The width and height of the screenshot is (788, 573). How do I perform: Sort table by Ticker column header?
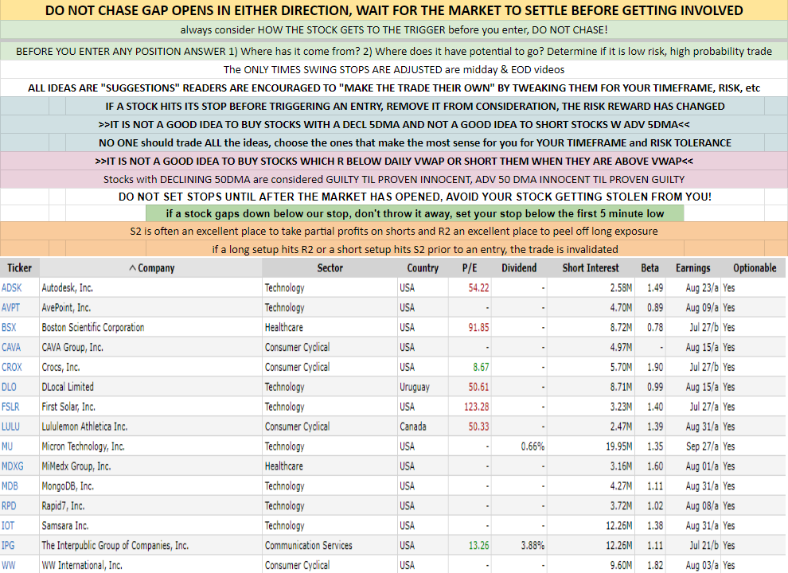point(19,268)
